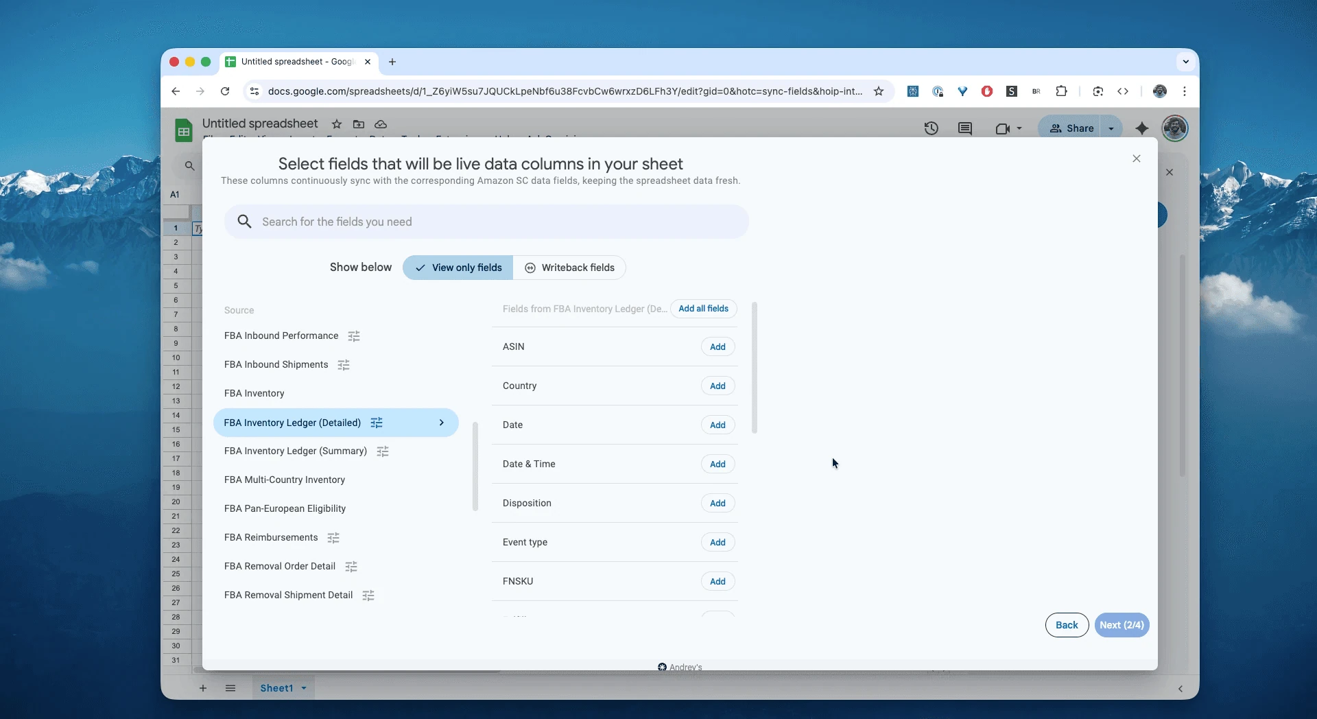Select FBA Pan-European Eligibility source
The height and width of the screenshot is (719, 1317).
pos(285,509)
